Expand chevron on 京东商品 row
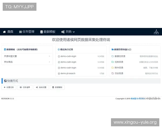The width and height of the screenshot is (162, 129). click(x=49, y=62)
